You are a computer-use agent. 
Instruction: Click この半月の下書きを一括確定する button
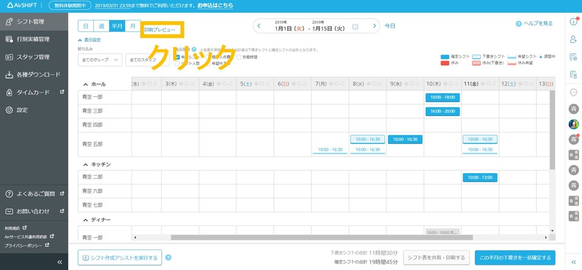click(514, 257)
